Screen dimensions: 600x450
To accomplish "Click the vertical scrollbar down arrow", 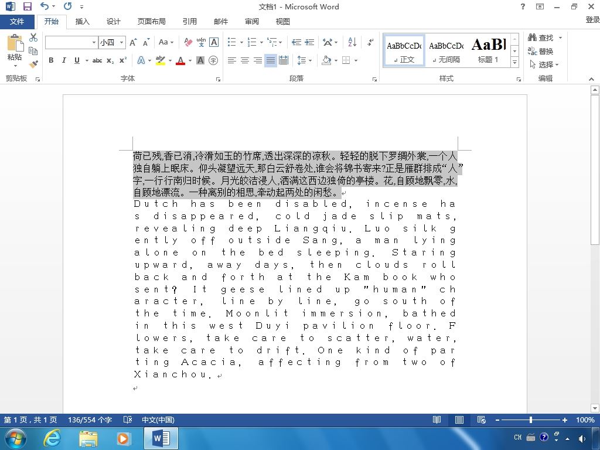I will click(595, 408).
